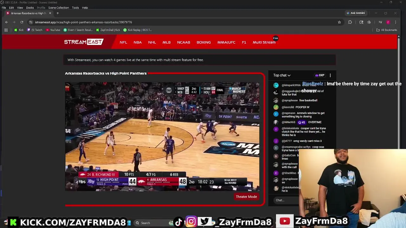Click chat message 'POOPER W'
Image resolution: width=406 pixels, height=228 pixels.
(302, 107)
